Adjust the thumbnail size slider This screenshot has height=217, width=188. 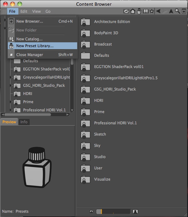tap(113, 212)
